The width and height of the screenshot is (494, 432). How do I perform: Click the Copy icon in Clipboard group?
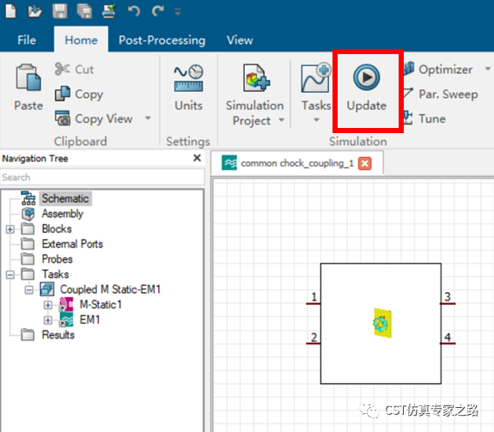coord(63,94)
